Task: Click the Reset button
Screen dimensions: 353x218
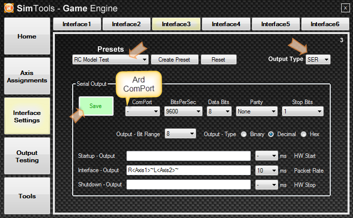Action: pyautogui.click(x=219, y=60)
